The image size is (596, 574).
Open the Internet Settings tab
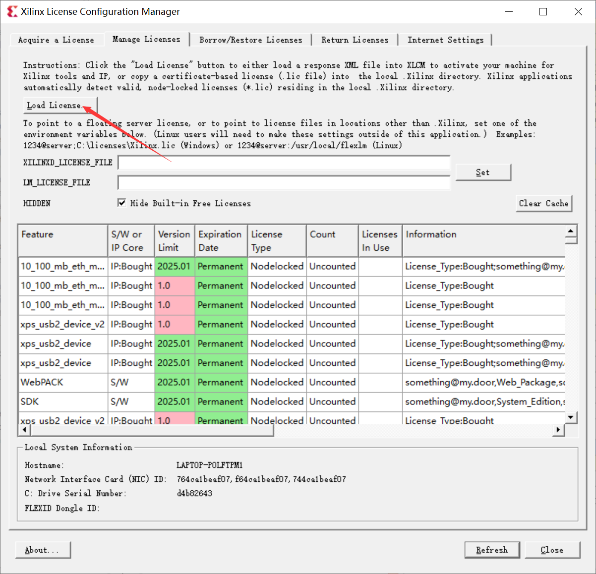tap(445, 40)
